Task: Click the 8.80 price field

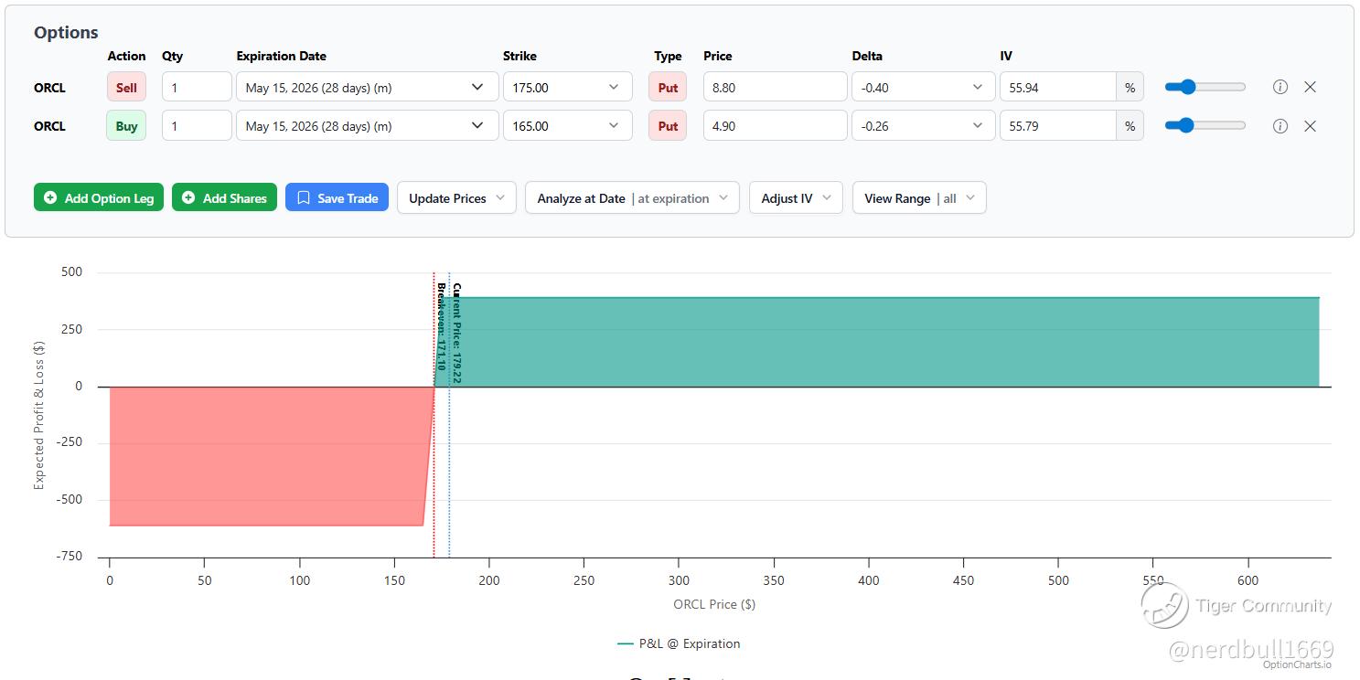Action: (x=776, y=88)
